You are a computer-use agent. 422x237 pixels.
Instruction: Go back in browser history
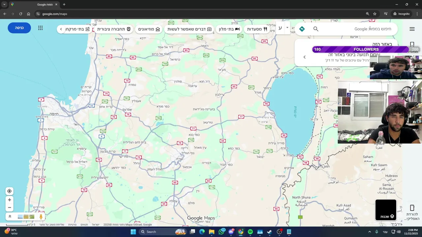pyautogui.click(x=5, y=14)
